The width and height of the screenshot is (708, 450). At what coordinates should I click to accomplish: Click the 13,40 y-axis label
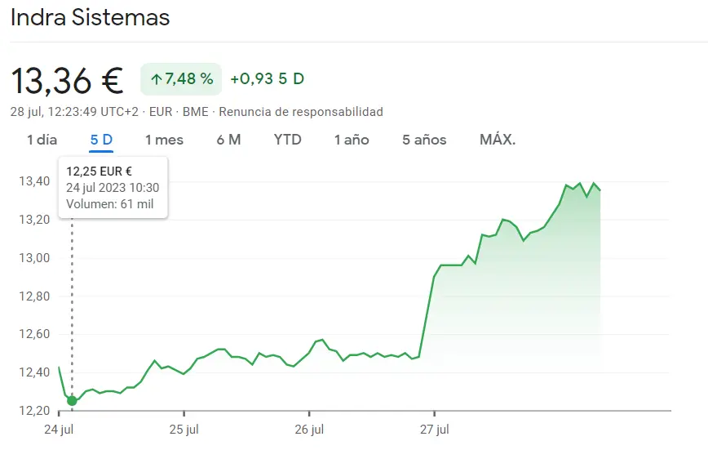(34, 181)
